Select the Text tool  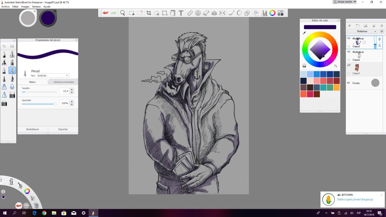coord(181,13)
